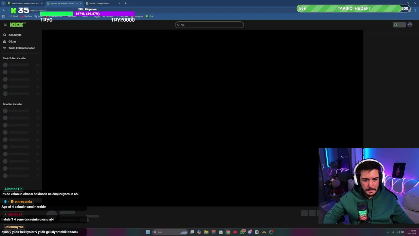Image resolution: width=419 pixels, height=236 pixels.
Task: Click unlemmyroc username in chat overlay
Action: click(14, 227)
